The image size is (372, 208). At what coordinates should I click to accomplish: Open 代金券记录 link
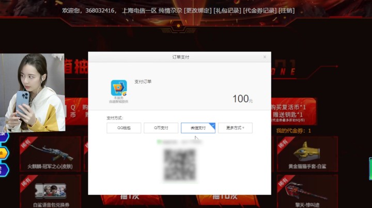point(260,11)
